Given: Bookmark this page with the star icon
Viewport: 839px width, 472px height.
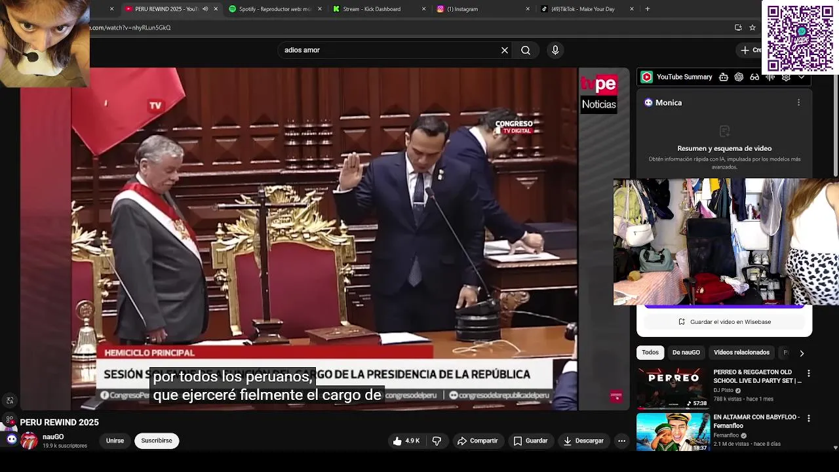Looking at the screenshot, I should coord(752,28).
